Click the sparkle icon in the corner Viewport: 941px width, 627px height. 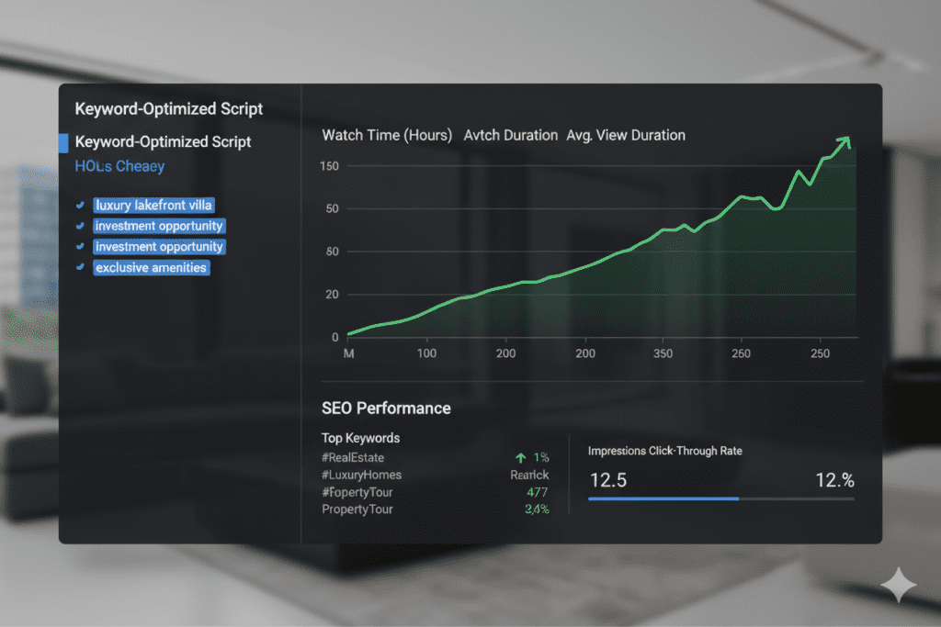[x=898, y=585]
